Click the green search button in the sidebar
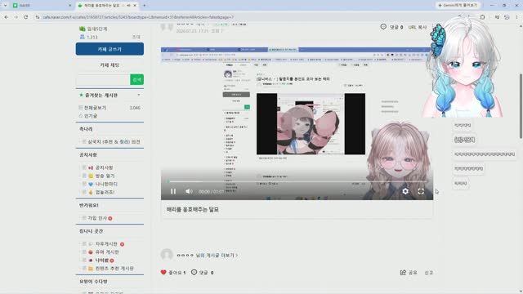The width and height of the screenshot is (523, 294). click(136, 80)
